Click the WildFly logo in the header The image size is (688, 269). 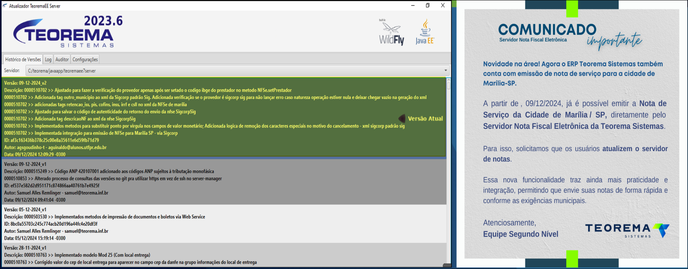[392, 32]
